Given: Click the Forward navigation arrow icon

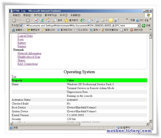Looking at the screenshot, I should (28, 20).
